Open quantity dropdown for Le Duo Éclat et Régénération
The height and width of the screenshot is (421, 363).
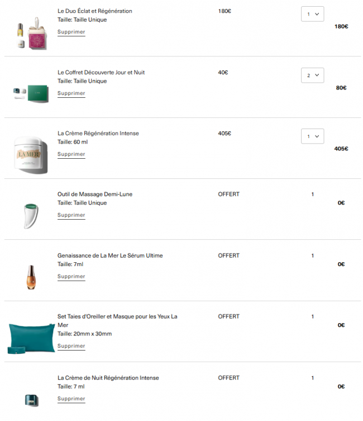point(312,14)
